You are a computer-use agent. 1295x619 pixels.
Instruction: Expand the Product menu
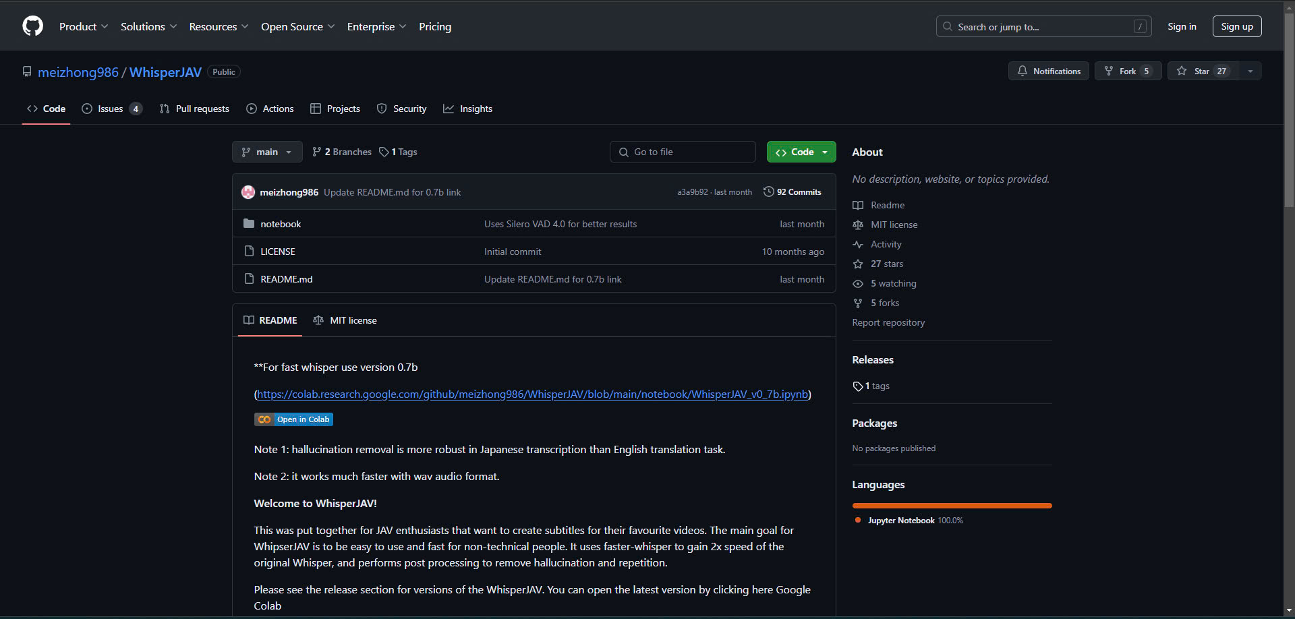[x=83, y=26]
